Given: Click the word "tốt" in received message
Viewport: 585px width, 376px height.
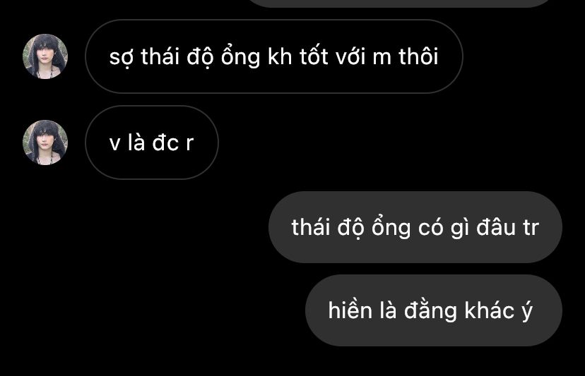Looking at the screenshot, I should tap(314, 56).
